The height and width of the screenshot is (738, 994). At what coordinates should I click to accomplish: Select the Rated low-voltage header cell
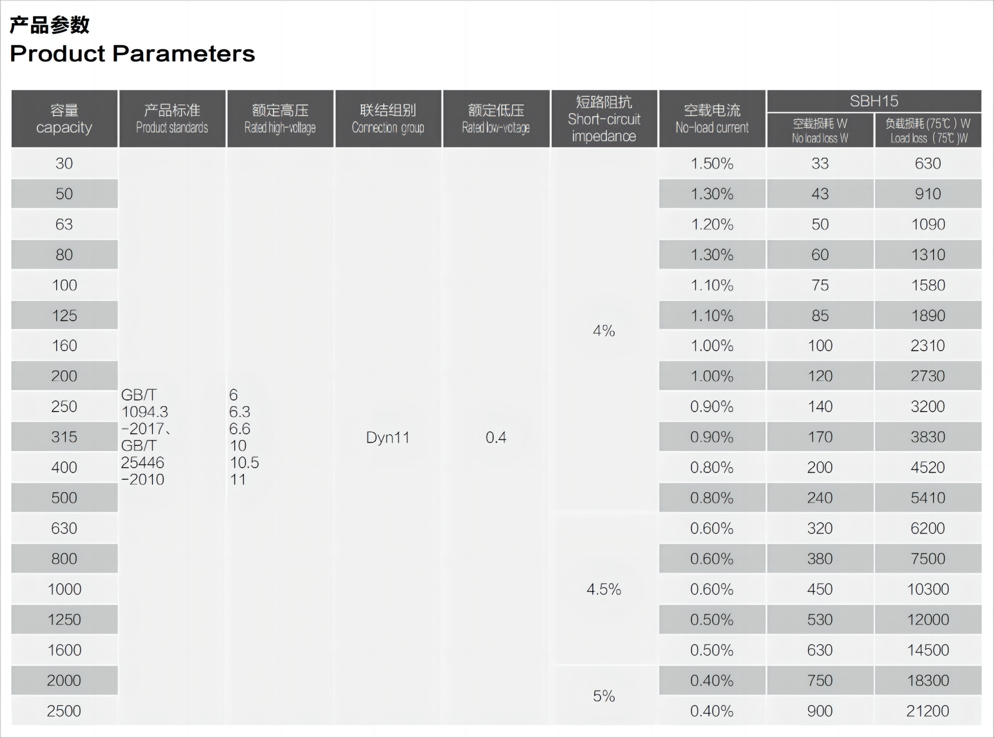coord(496,119)
